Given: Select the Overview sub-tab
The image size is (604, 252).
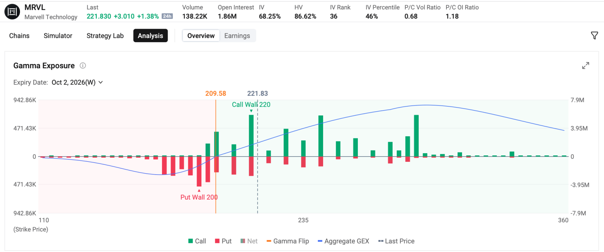Looking at the screenshot, I should click(x=201, y=36).
